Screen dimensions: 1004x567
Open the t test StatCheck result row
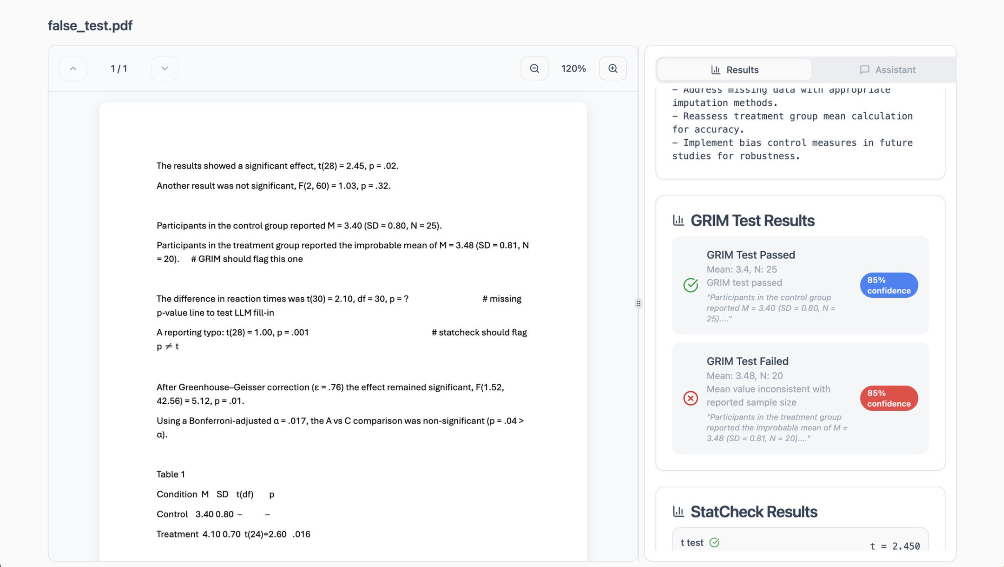point(800,543)
